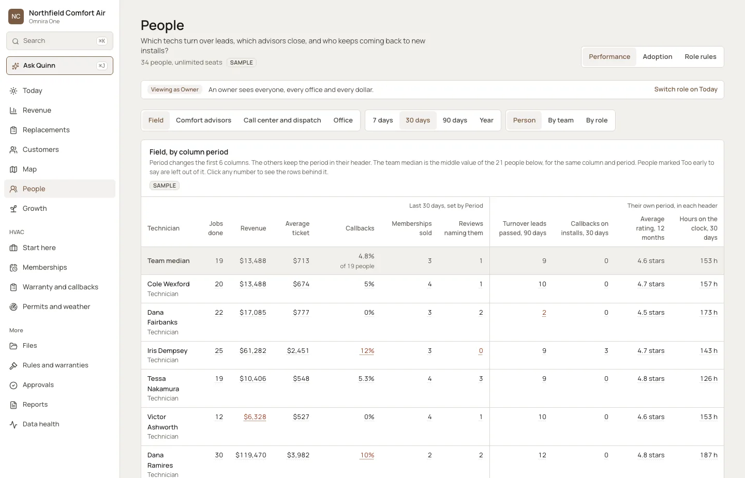Switch to the Adoption tab
Screen dimensions: 745x478
click(x=658, y=57)
